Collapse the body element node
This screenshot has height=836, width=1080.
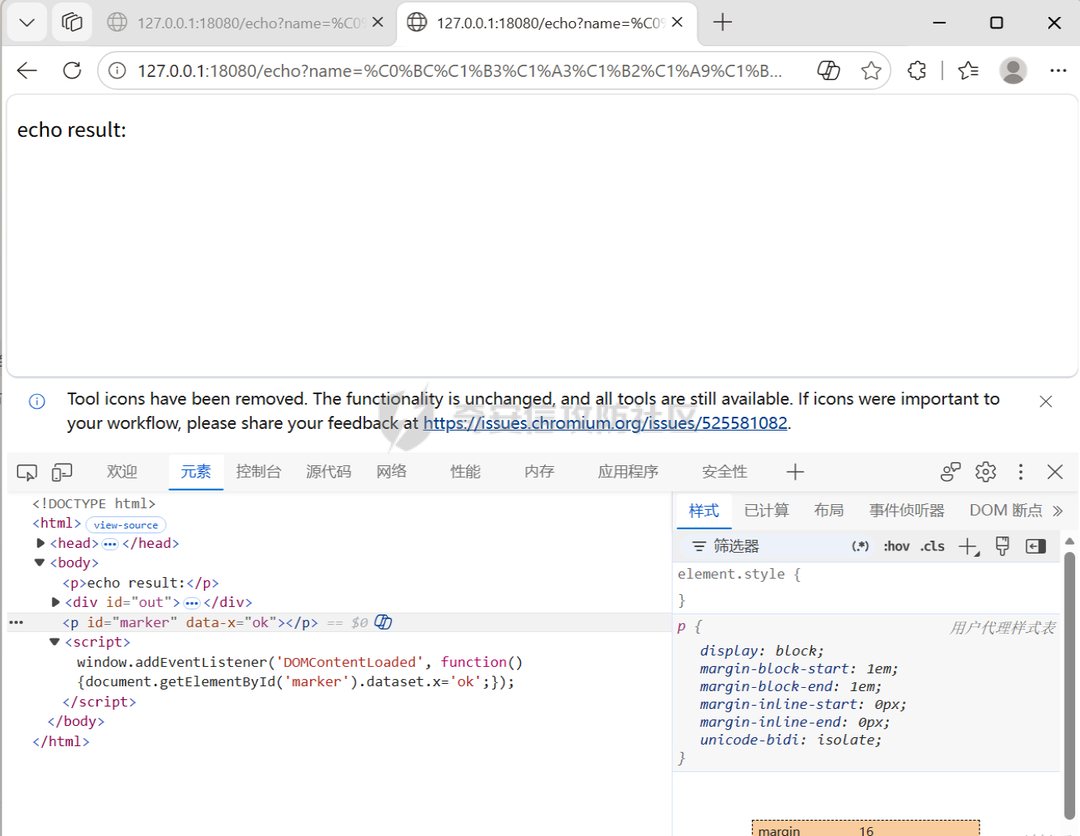(40, 562)
